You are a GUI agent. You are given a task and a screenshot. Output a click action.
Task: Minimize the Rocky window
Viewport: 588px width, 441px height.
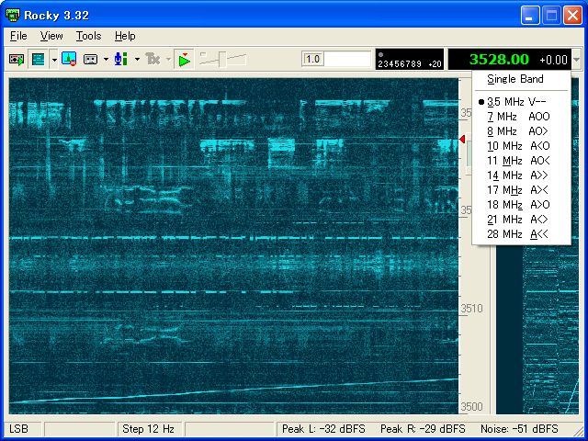[530, 16]
